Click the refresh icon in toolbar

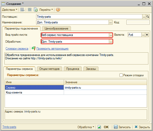[x=30, y=10]
